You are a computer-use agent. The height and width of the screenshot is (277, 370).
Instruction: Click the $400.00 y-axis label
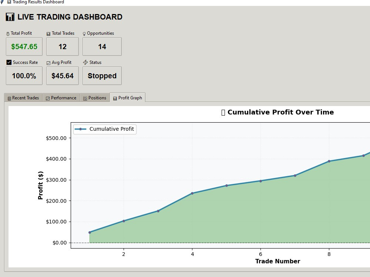56,159
